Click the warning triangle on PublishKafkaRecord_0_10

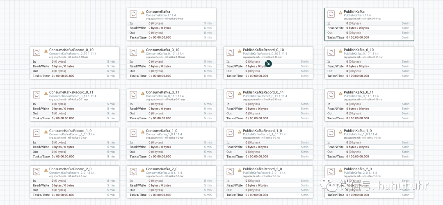point(240,51)
